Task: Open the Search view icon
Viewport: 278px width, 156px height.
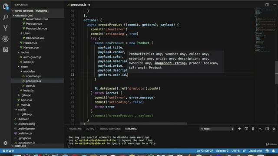Action: click(6, 17)
